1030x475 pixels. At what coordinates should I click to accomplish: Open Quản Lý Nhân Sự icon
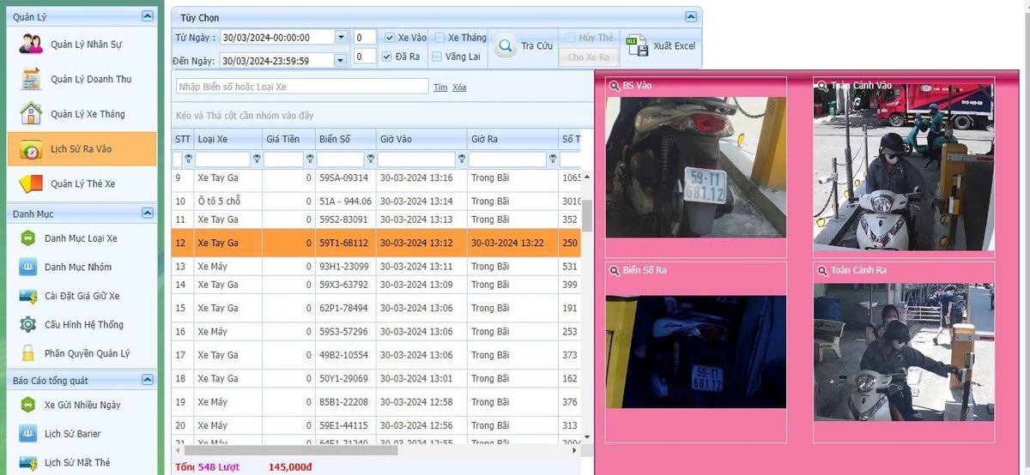tap(31, 44)
